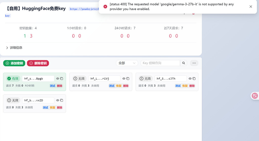This screenshot has width=259, height=141.
Task: Click the 密钥数量: 4 statistic
Action: 28,28
